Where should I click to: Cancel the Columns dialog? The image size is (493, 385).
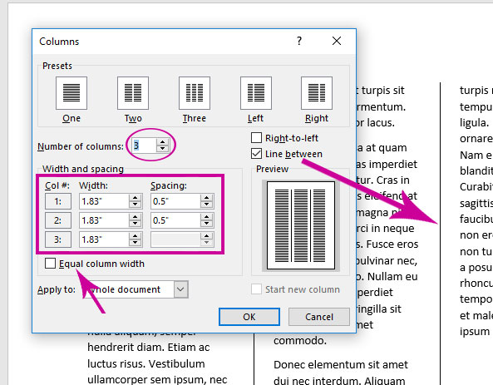pyautogui.click(x=319, y=317)
